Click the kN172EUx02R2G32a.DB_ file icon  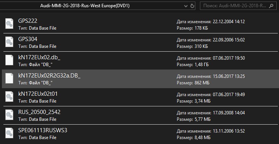[9, 78]
